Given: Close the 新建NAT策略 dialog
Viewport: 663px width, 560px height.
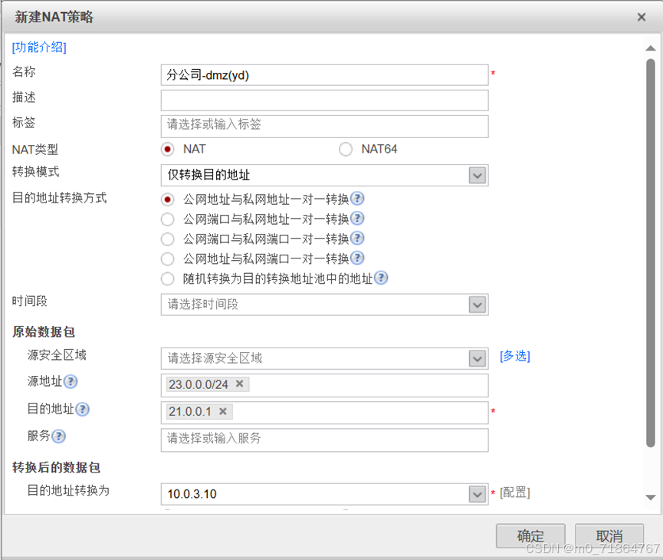Looking at the screenshot, I should 642,17.
